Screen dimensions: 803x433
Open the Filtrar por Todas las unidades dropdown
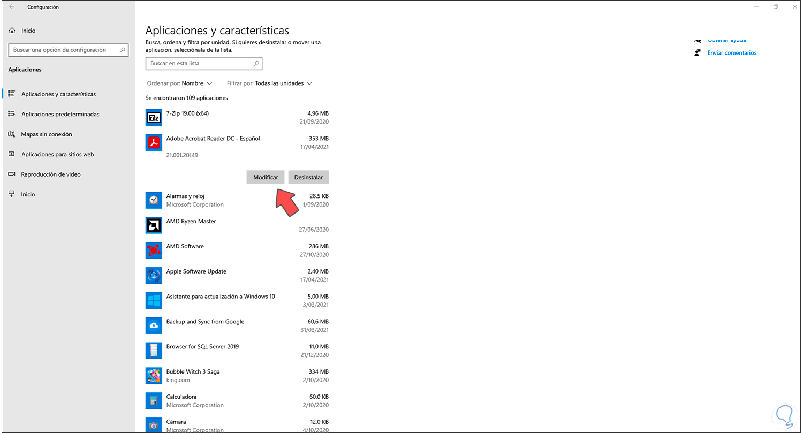(x=269, y=83)
